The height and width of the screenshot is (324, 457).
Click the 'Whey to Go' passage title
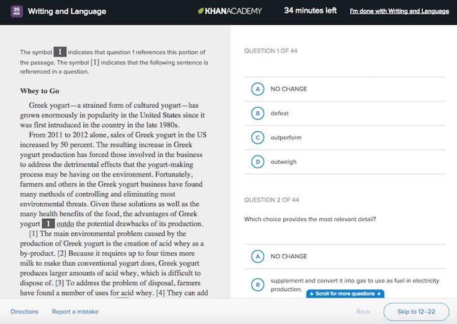39,91
